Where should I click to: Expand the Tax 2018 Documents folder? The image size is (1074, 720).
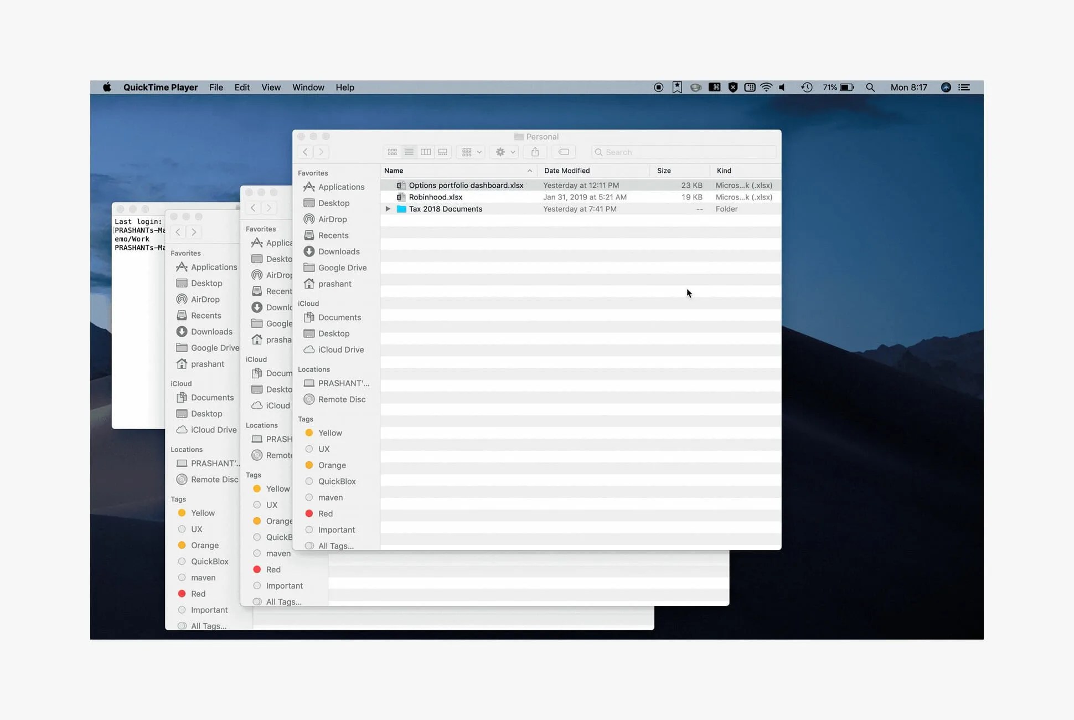388,209
